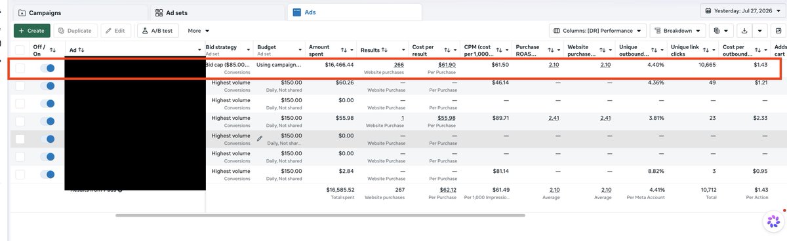Screen dimensions: 787x241
Task: Select the Ads tab
Action: pyautogui.click(x=354, y=12)
